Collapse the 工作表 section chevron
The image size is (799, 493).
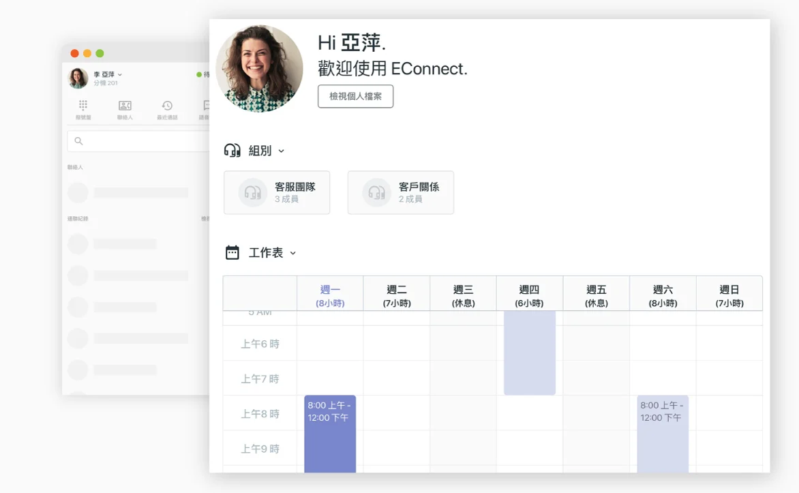pos(293,253)
